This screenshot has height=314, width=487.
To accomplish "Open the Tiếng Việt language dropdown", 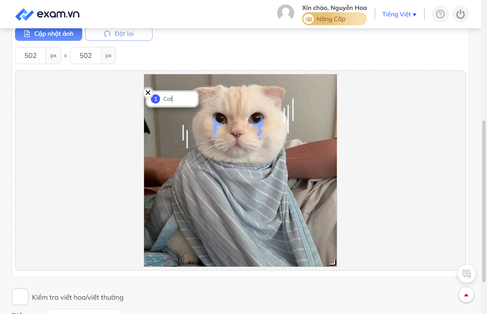I will (x=399, y=14).
